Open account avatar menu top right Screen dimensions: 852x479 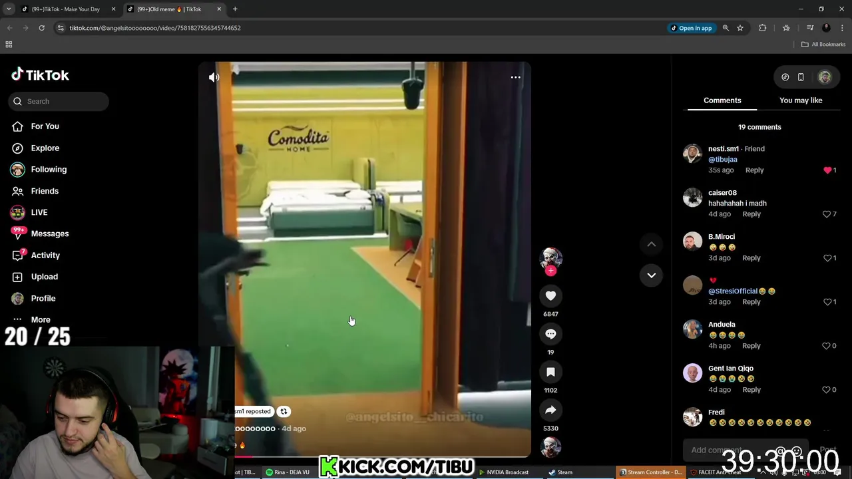pos(825,77)
